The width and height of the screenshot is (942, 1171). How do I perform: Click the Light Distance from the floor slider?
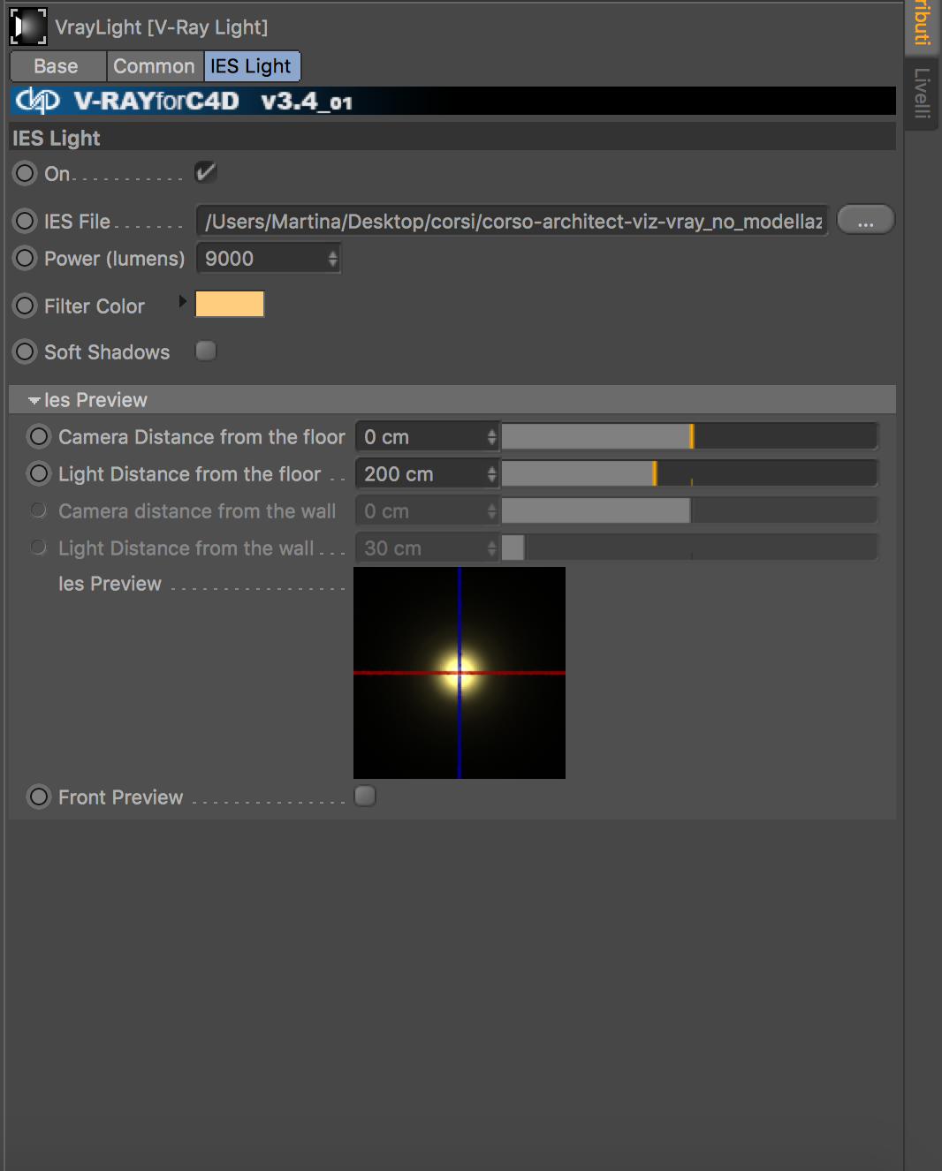(x=689, y=473)
